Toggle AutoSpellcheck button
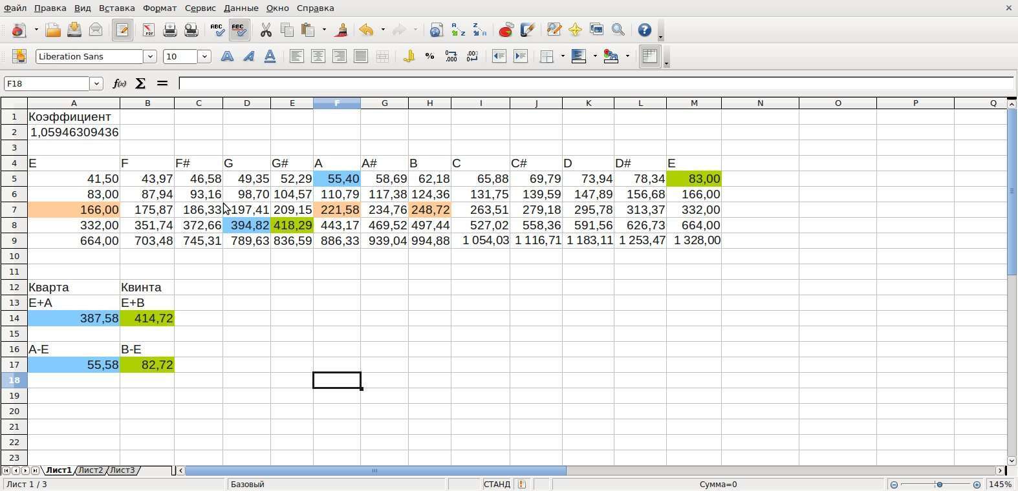This screenshot has height=491, width=1018. (239, 30)
